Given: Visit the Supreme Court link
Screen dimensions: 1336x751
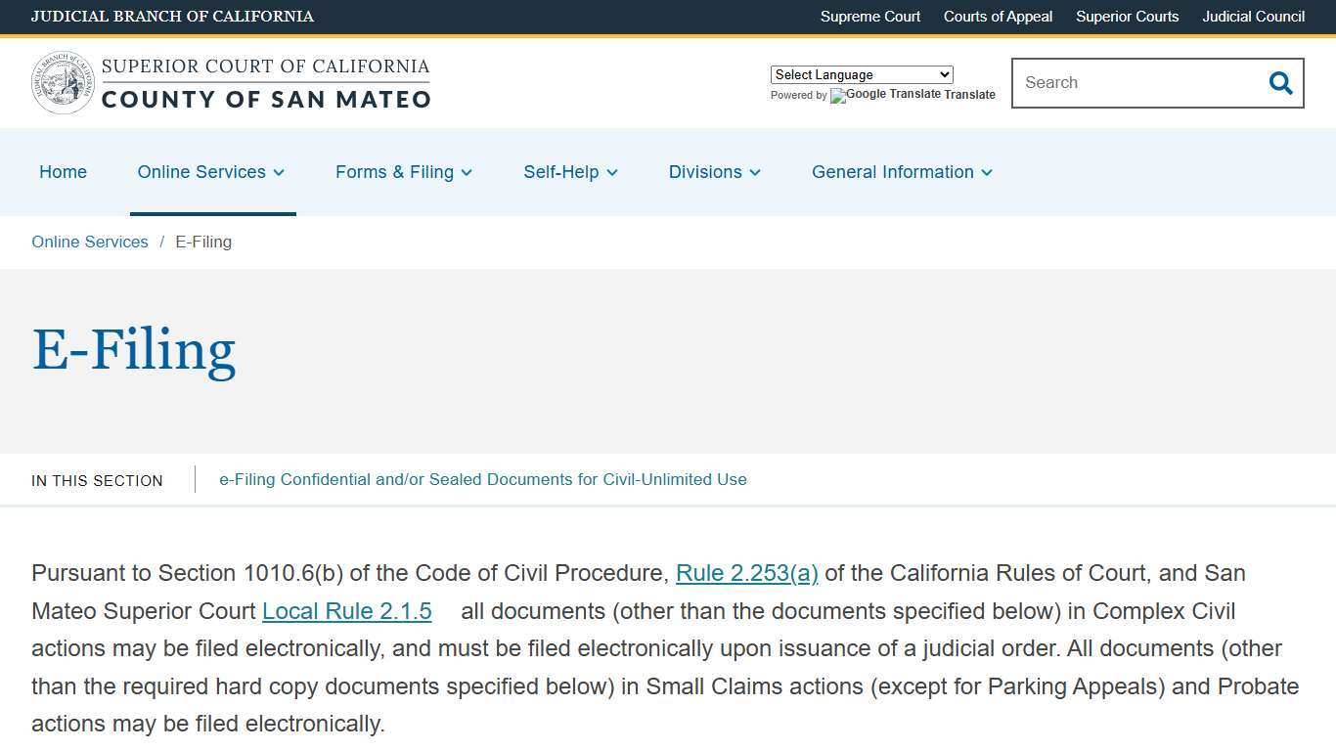Looking at the screenshot, I should point(870,17).
